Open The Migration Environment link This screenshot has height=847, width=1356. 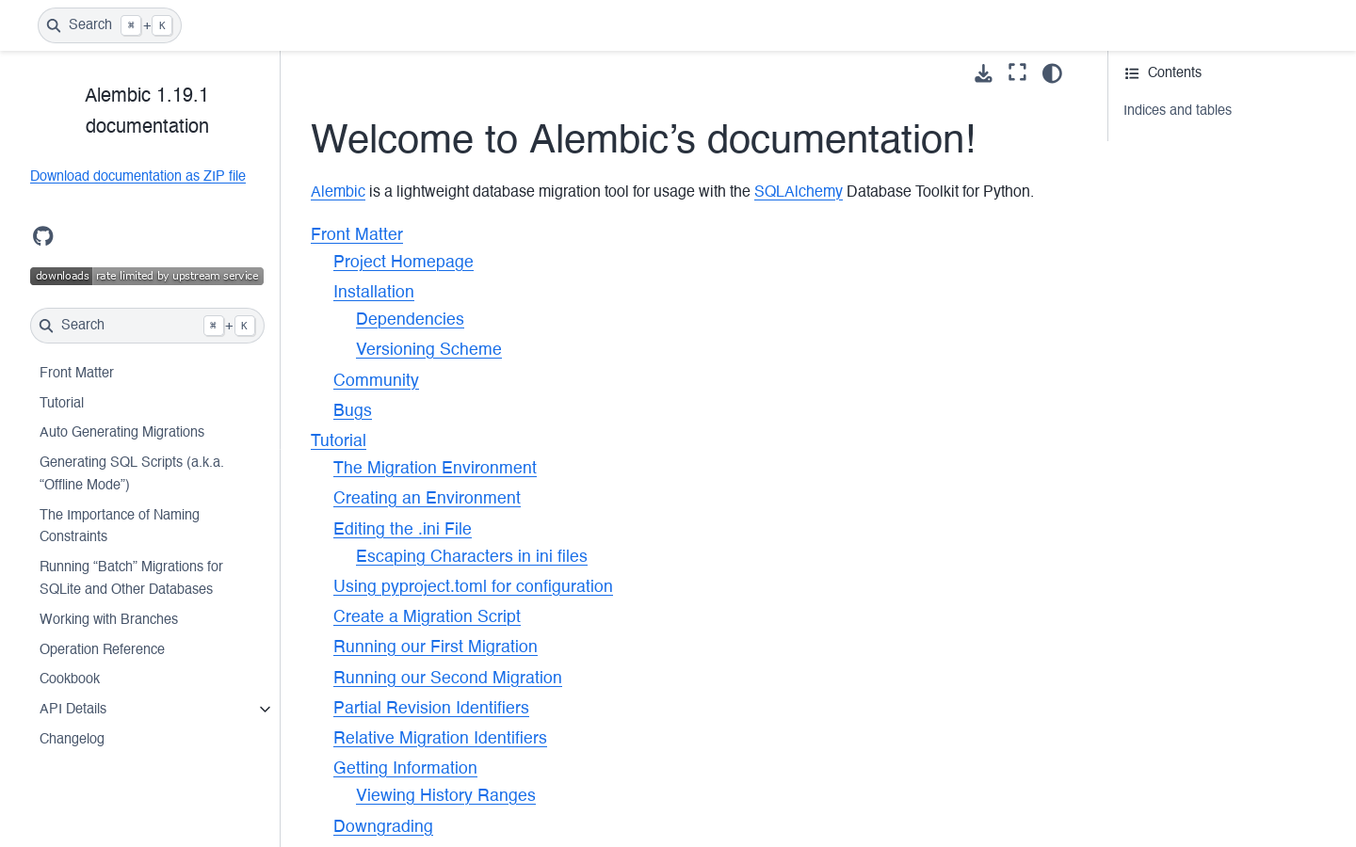click(435, 468)
